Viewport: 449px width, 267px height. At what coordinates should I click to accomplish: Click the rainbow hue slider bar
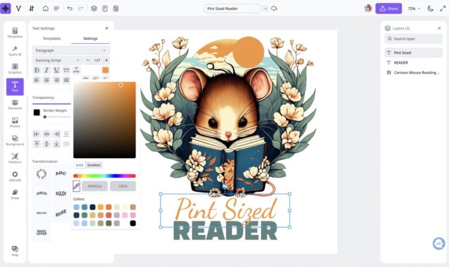click(104, 176)
